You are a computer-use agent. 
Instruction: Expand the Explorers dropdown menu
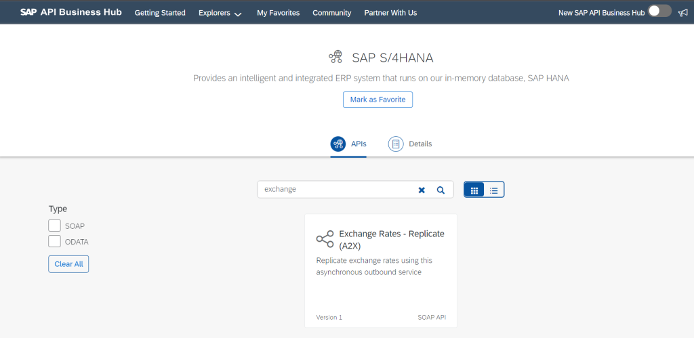click(220, 13)
